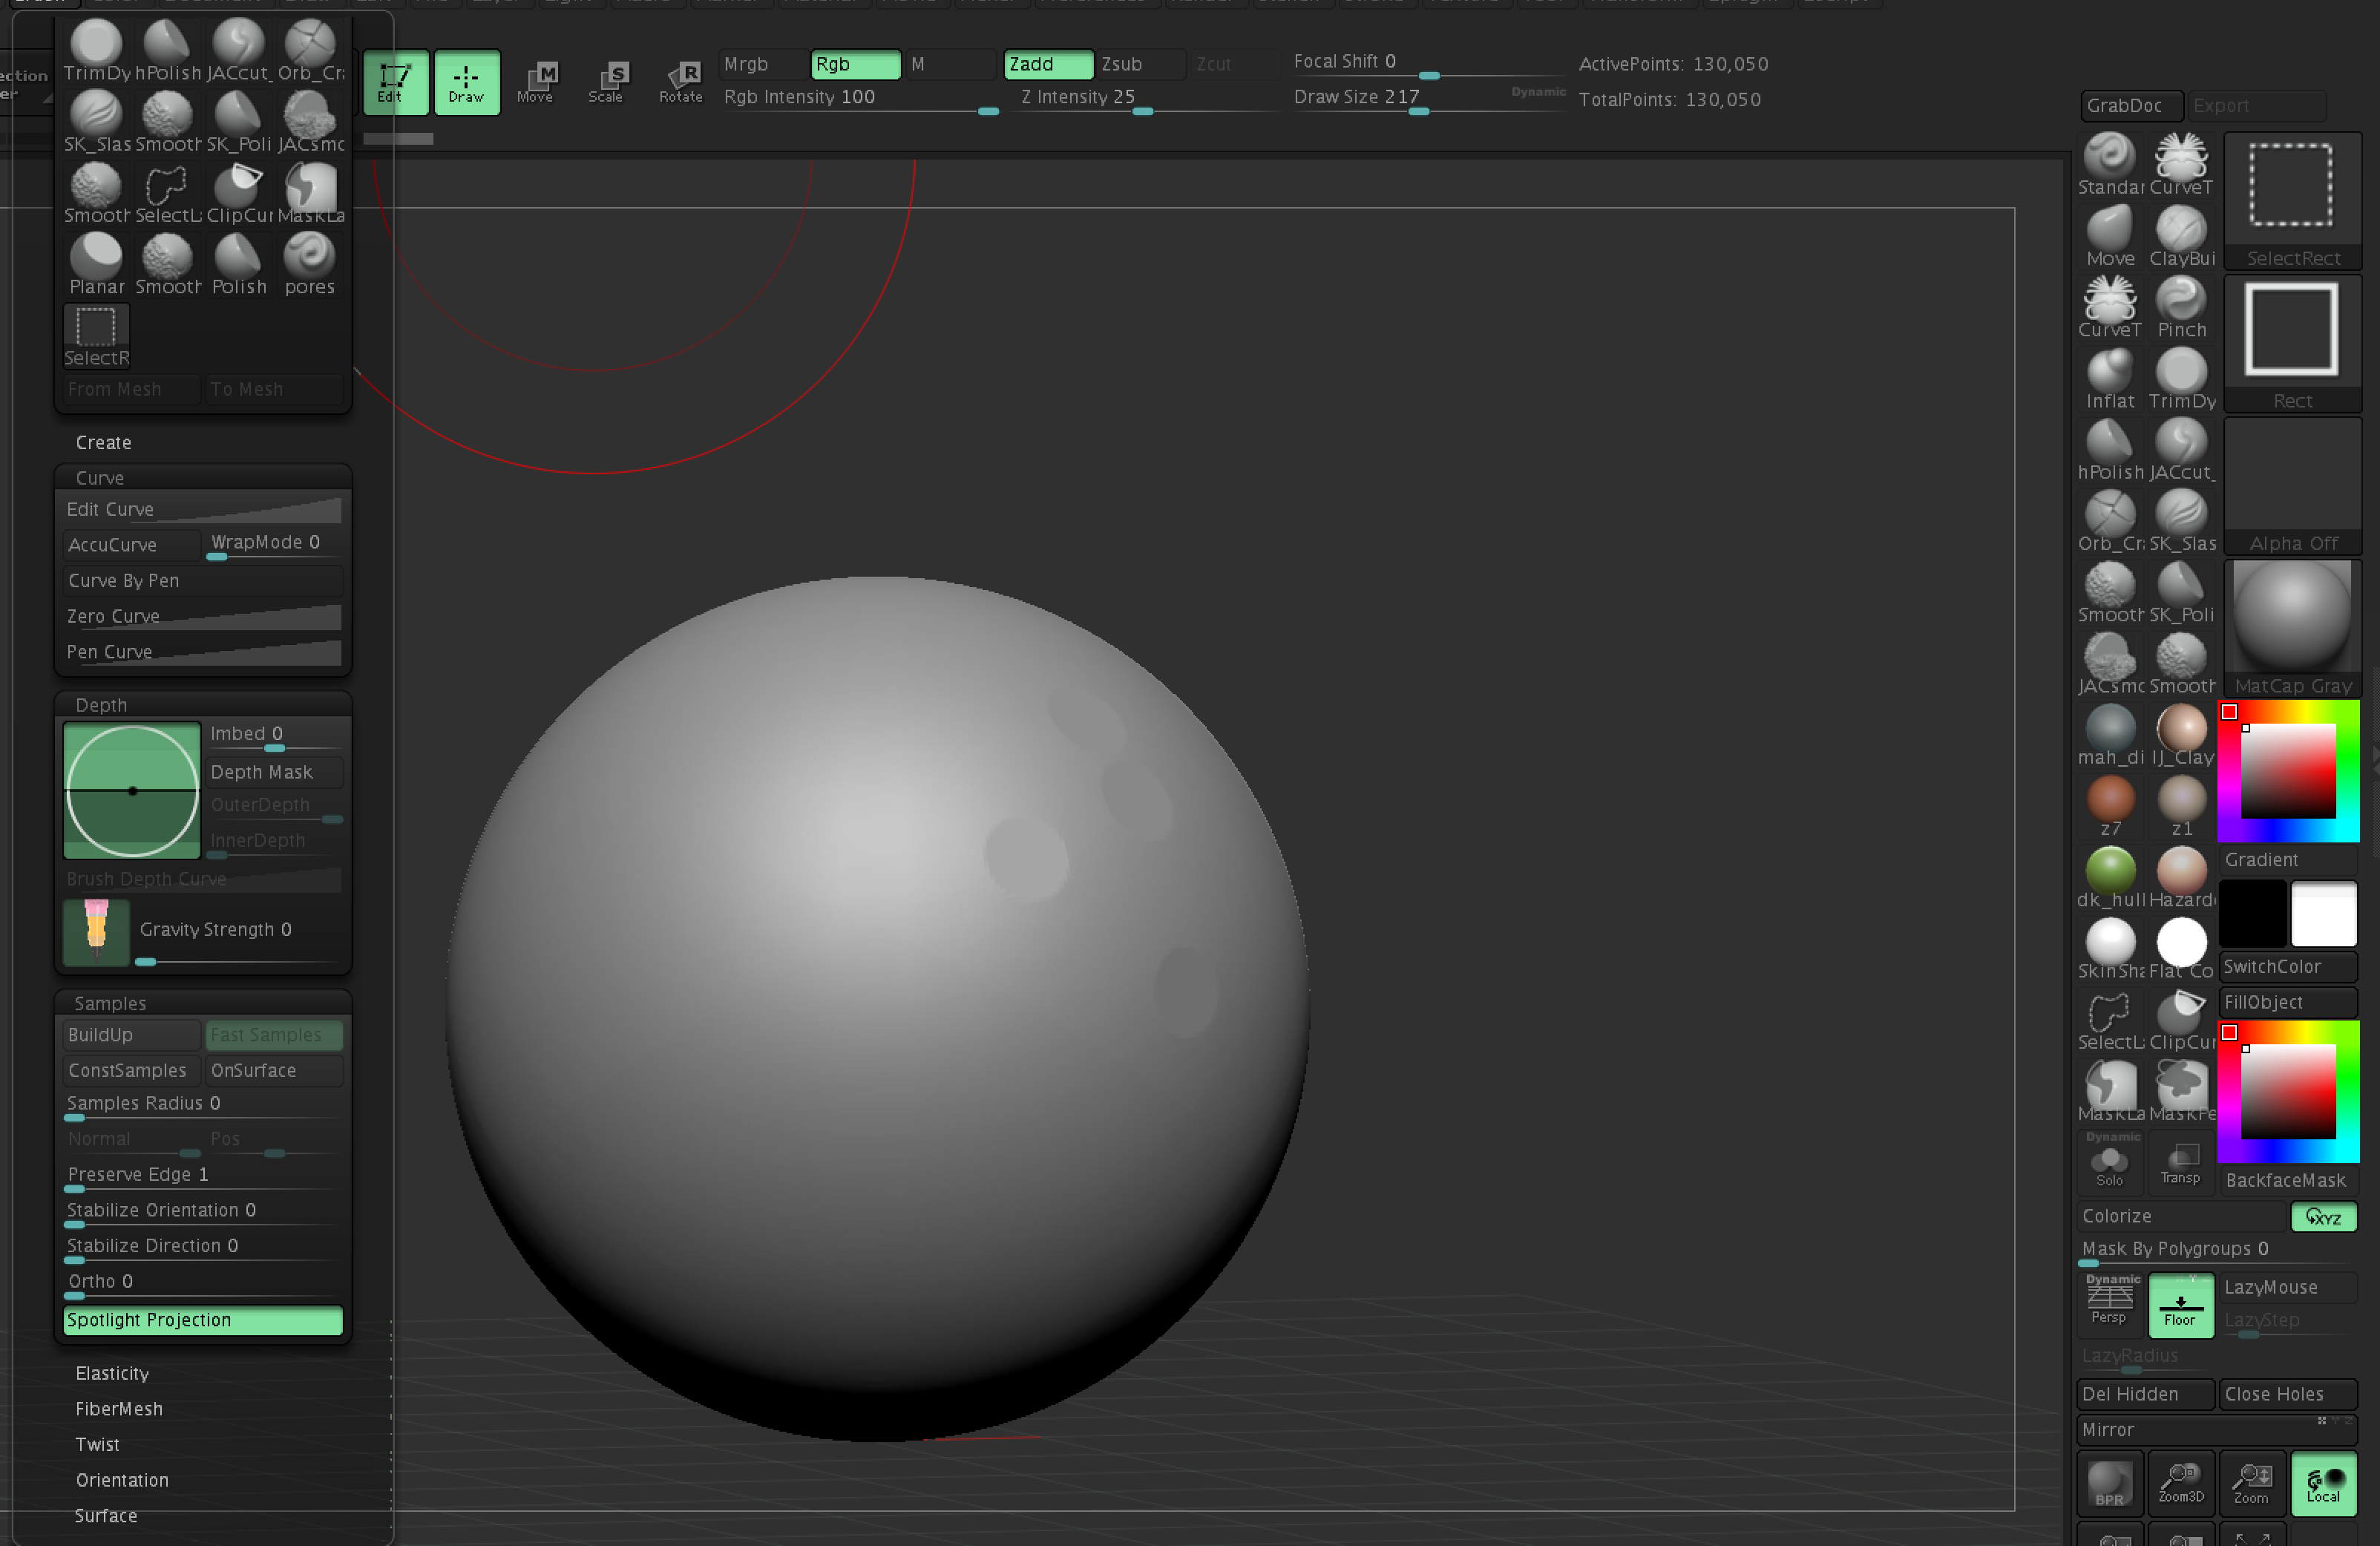Expand the Create section

coord(104,442)
